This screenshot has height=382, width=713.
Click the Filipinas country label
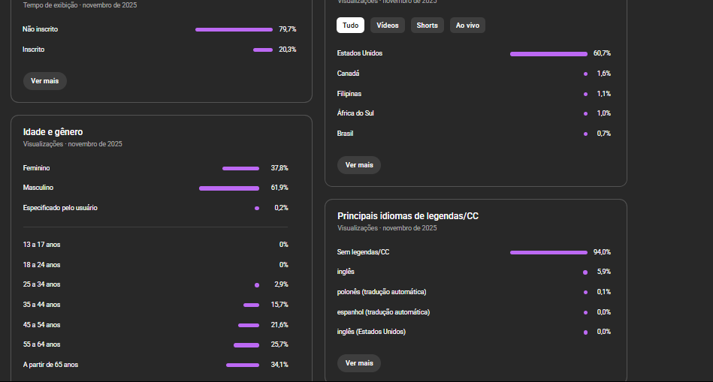point(349,94)
